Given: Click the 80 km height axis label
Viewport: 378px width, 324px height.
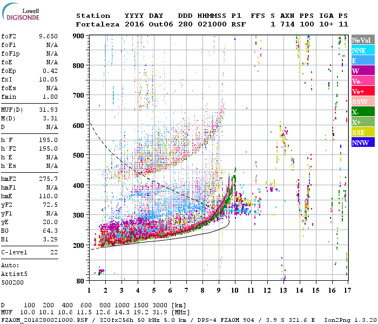Looking at the screenshot, I should pyautogui.click(x=80, y=281).
